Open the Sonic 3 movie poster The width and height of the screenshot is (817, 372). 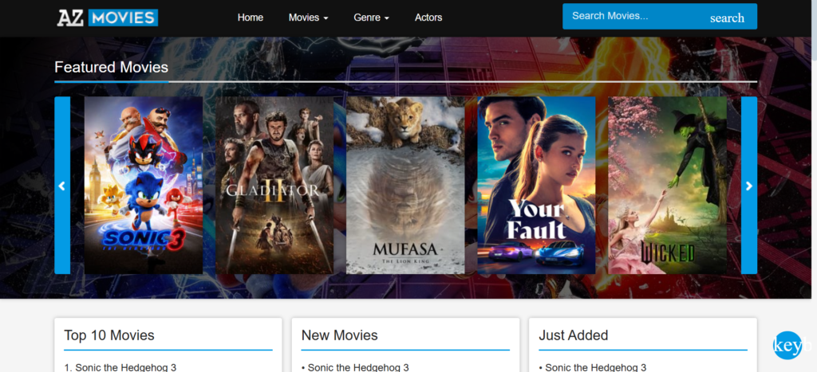144,186
